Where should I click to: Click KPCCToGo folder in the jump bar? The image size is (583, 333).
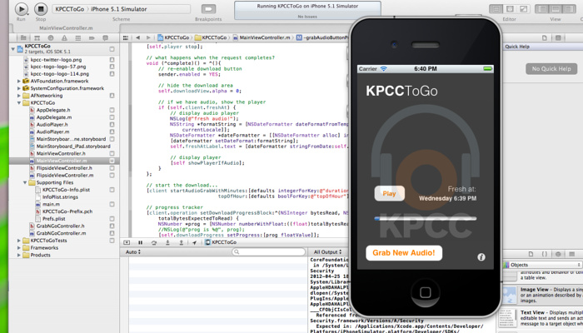click(211, 37)
